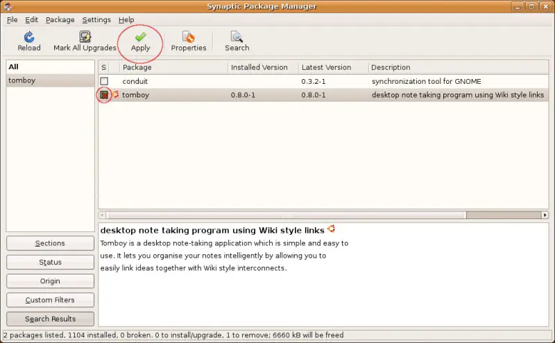Sort by Installed Version column header

[x=264, y=67]
